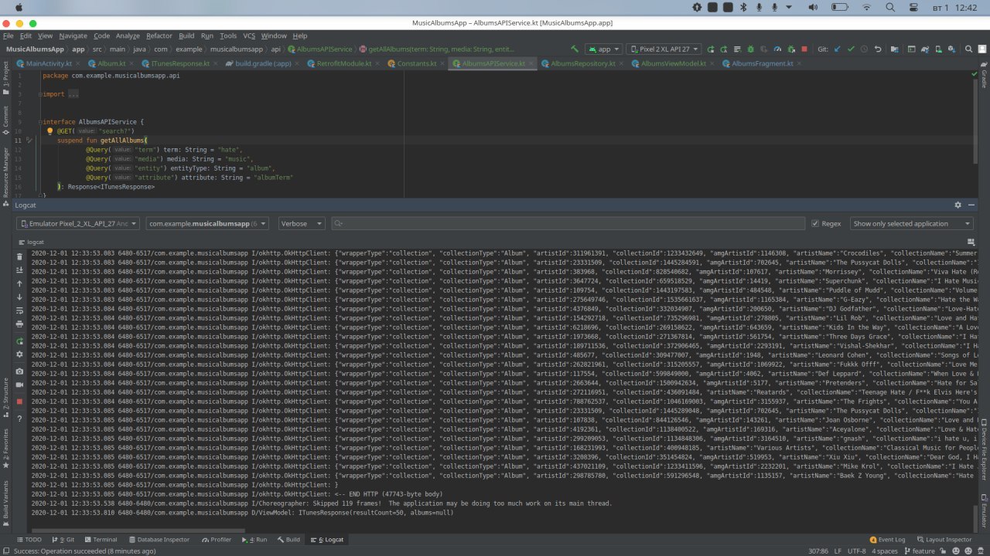Click the logcat up arrow icon
The width and height of the screenshot is (990, 556).
[x=19, y=283]
